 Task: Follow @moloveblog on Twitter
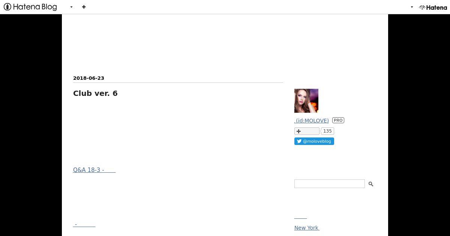click(314, 141)
